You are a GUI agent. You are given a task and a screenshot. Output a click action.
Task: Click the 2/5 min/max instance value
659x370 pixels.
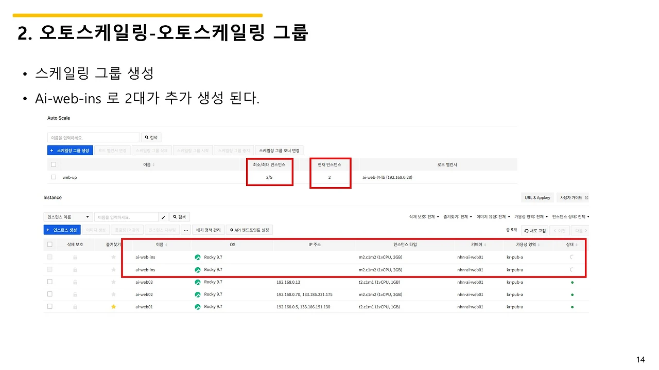coord(269,177)
